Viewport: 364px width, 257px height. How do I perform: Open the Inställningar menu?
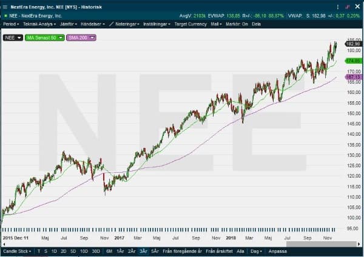point(157,24)
